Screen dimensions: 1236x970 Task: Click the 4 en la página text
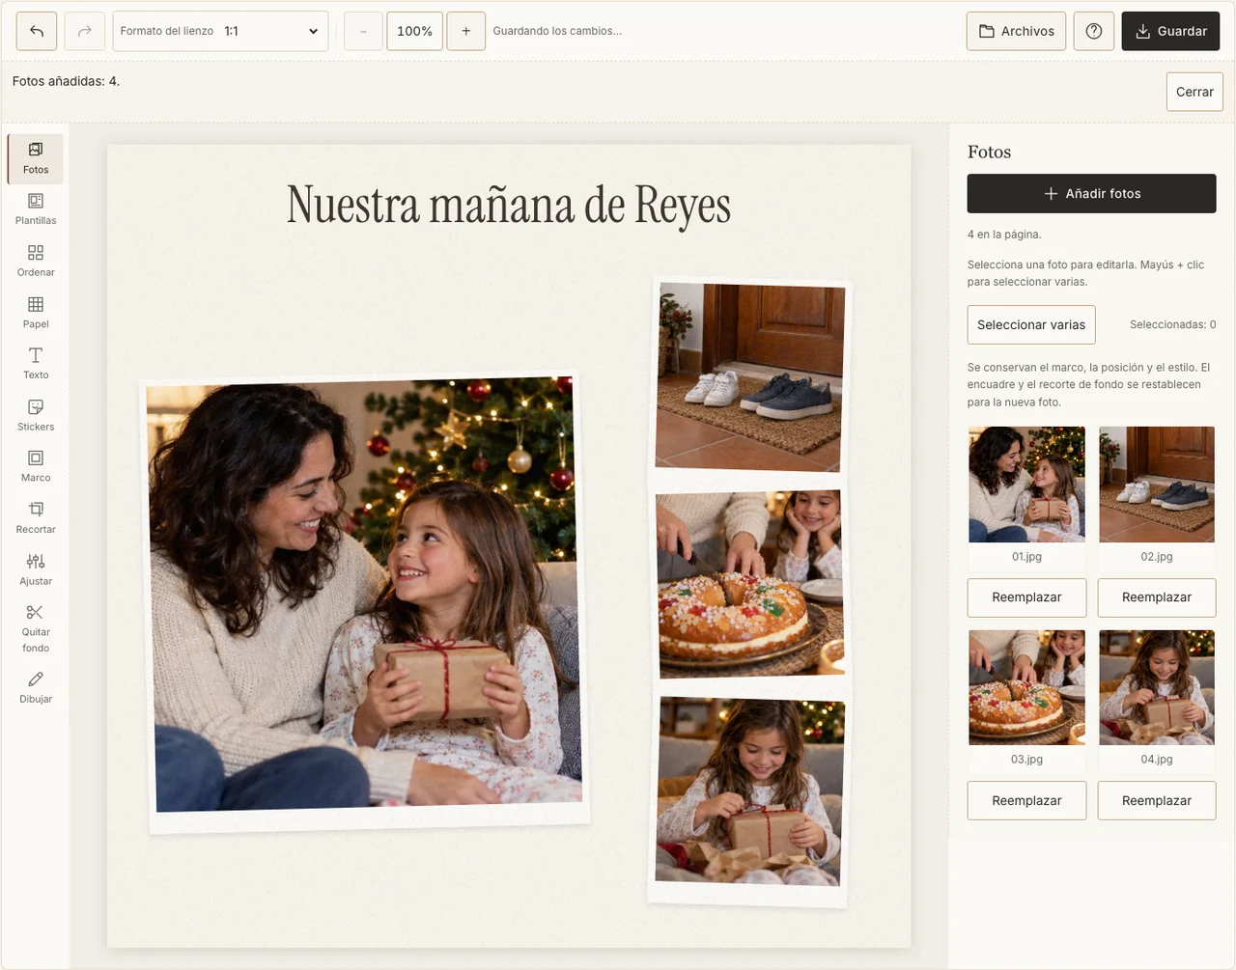(x=1004, y=235)
